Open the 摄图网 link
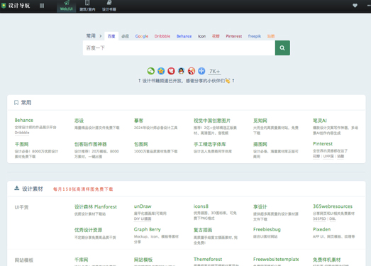 pyautogui.click(x=260, y=144)
